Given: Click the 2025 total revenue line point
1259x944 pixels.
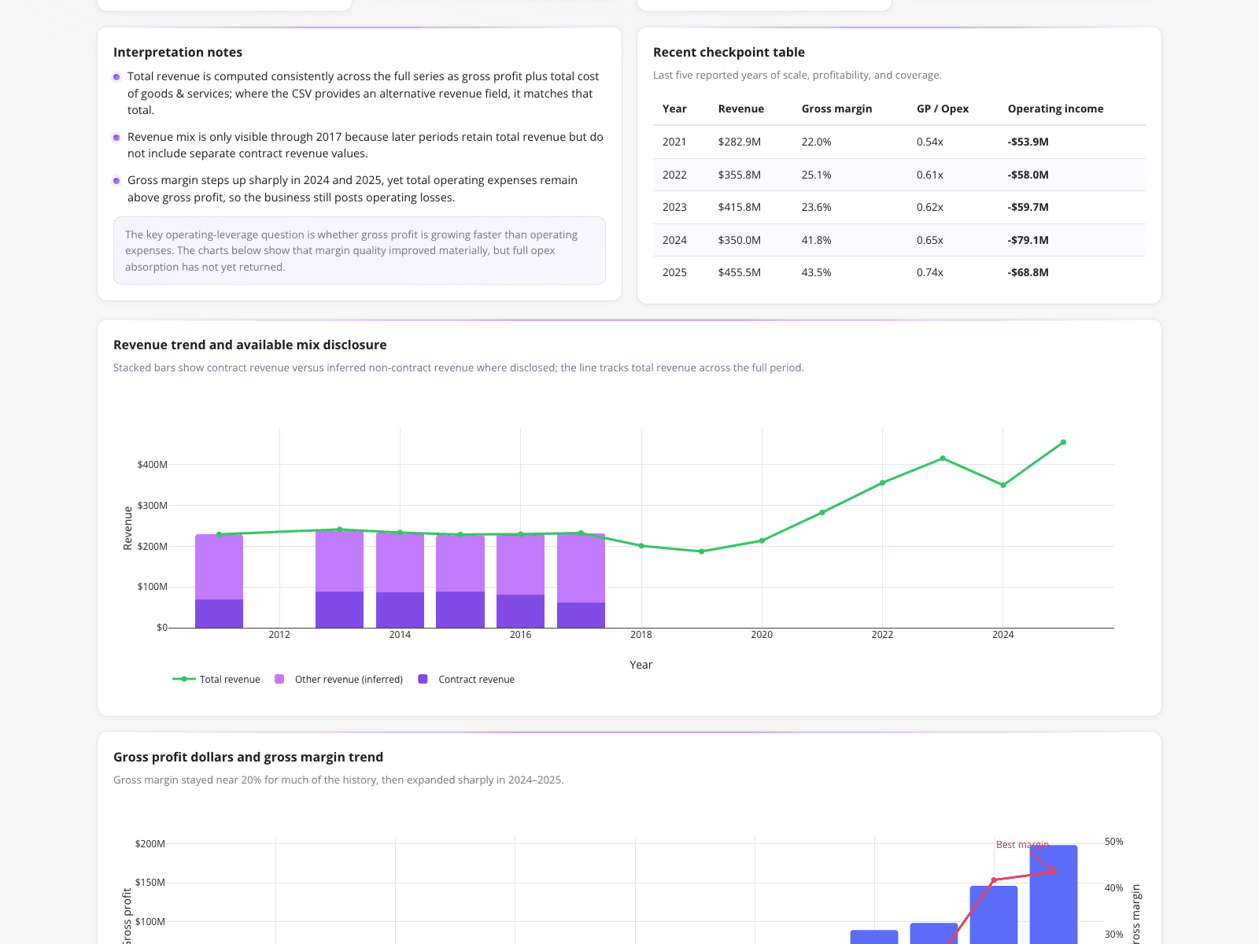Looking at the screenshot, I should pos(1063,442).
